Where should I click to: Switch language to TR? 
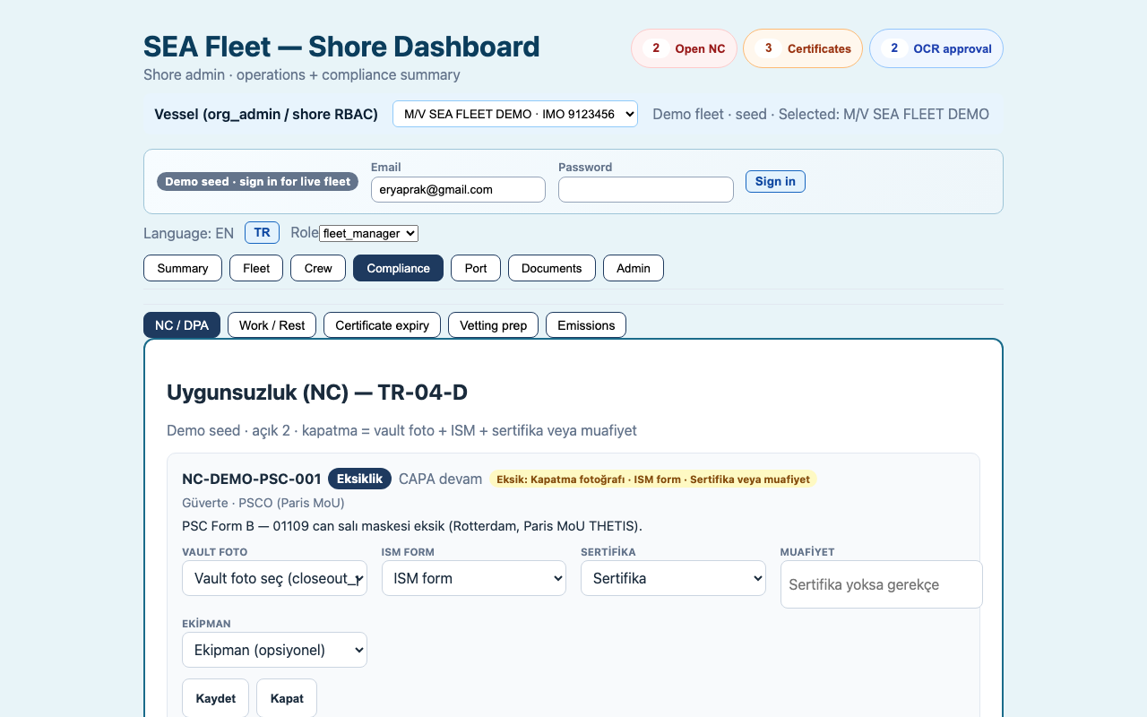tap(262, 233)
